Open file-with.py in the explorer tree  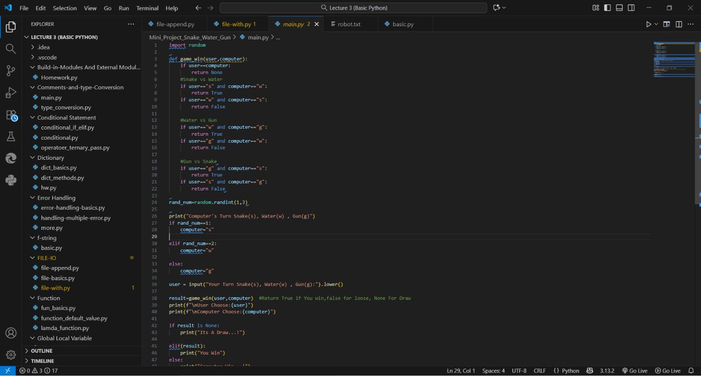55,288
